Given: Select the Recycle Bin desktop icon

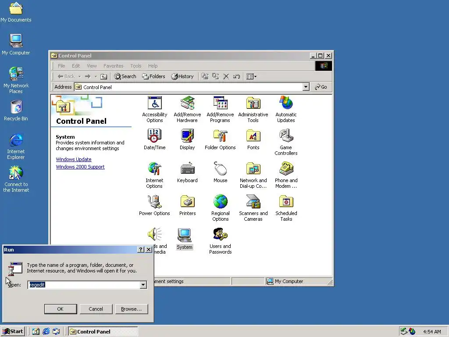Looking at the screenshot, I should pos(16,111).
